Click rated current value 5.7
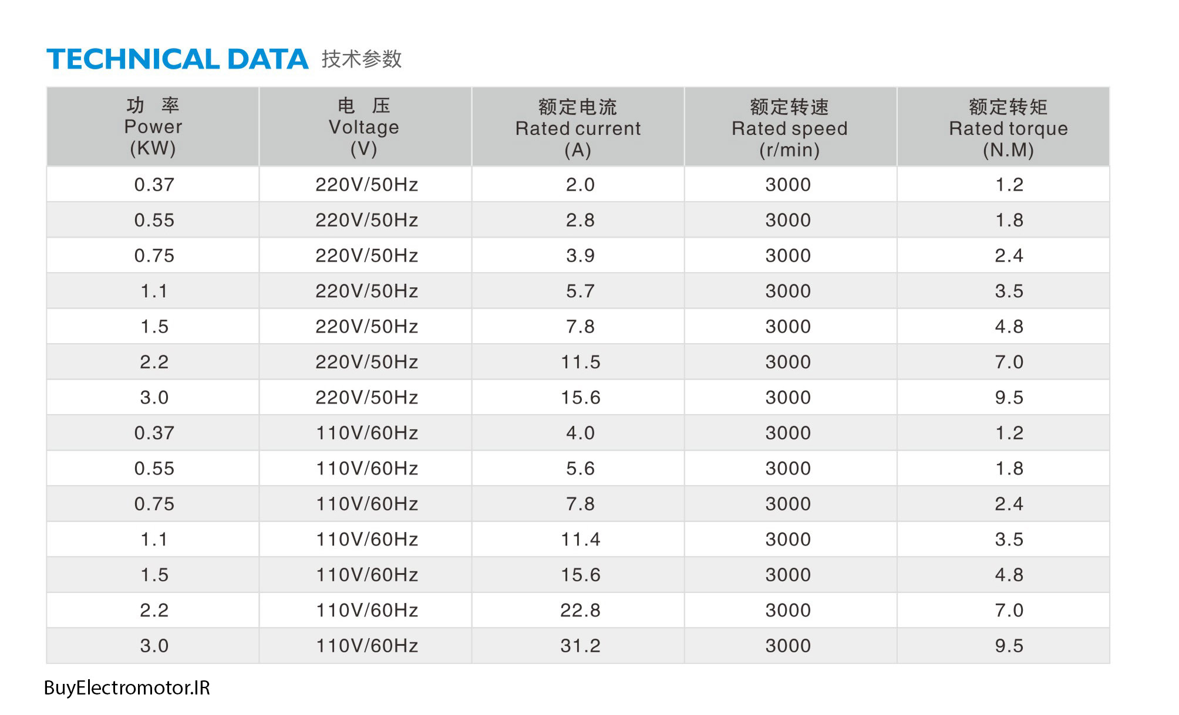 click(580, 291)
